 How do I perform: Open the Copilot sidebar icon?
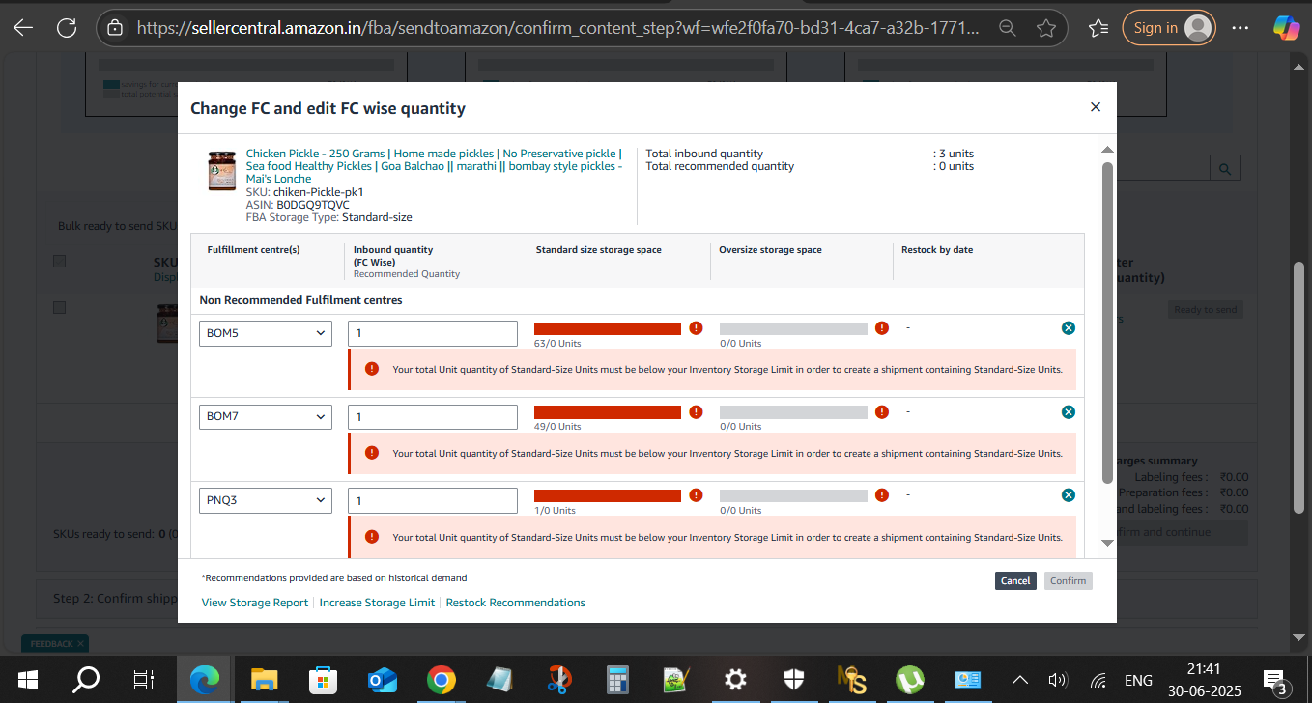[1286, 28]
